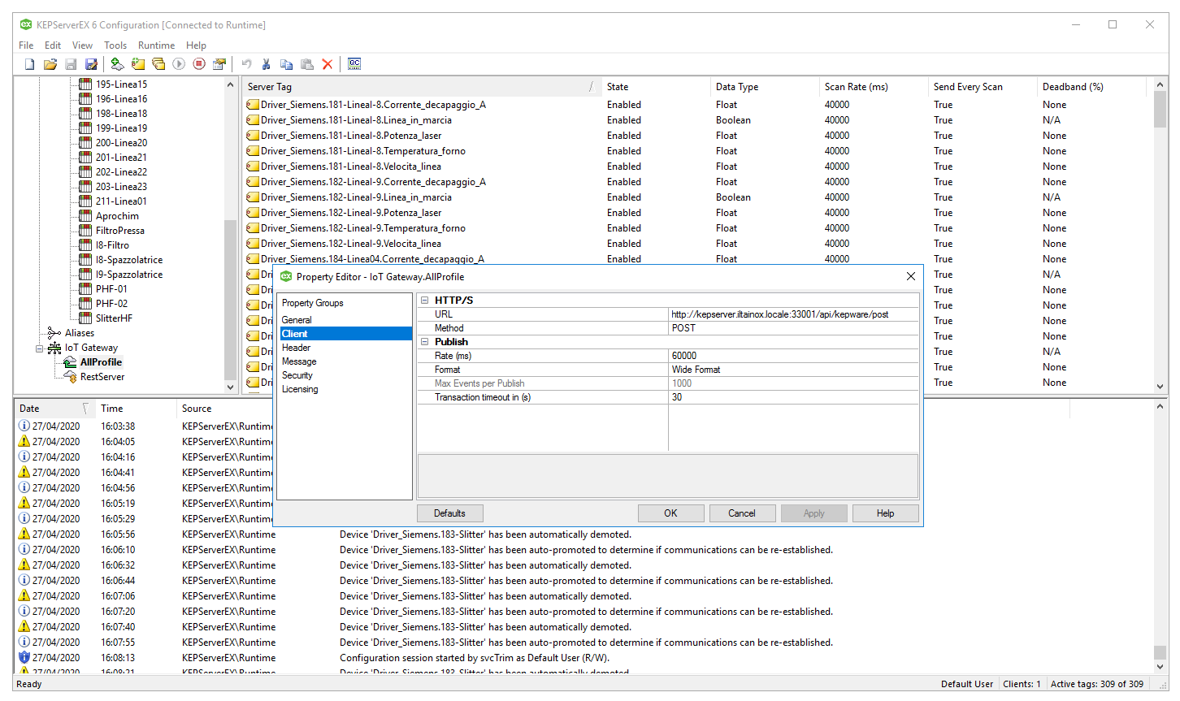The height and width of the screenshot is (701, 1180).
Task: Click the Format value Wide Format
Action: (x=793, y=370)
